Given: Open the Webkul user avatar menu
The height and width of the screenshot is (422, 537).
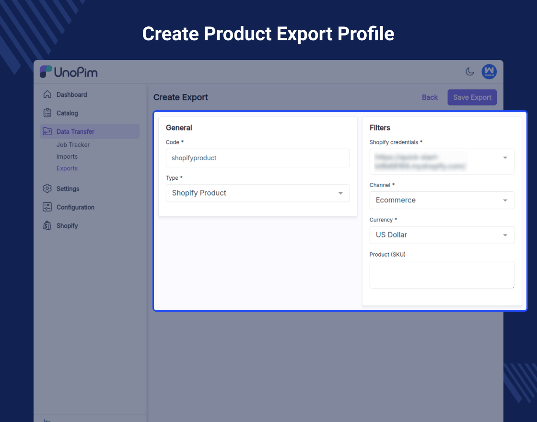Looking at the screenshot, I should [x=489, y=71].
